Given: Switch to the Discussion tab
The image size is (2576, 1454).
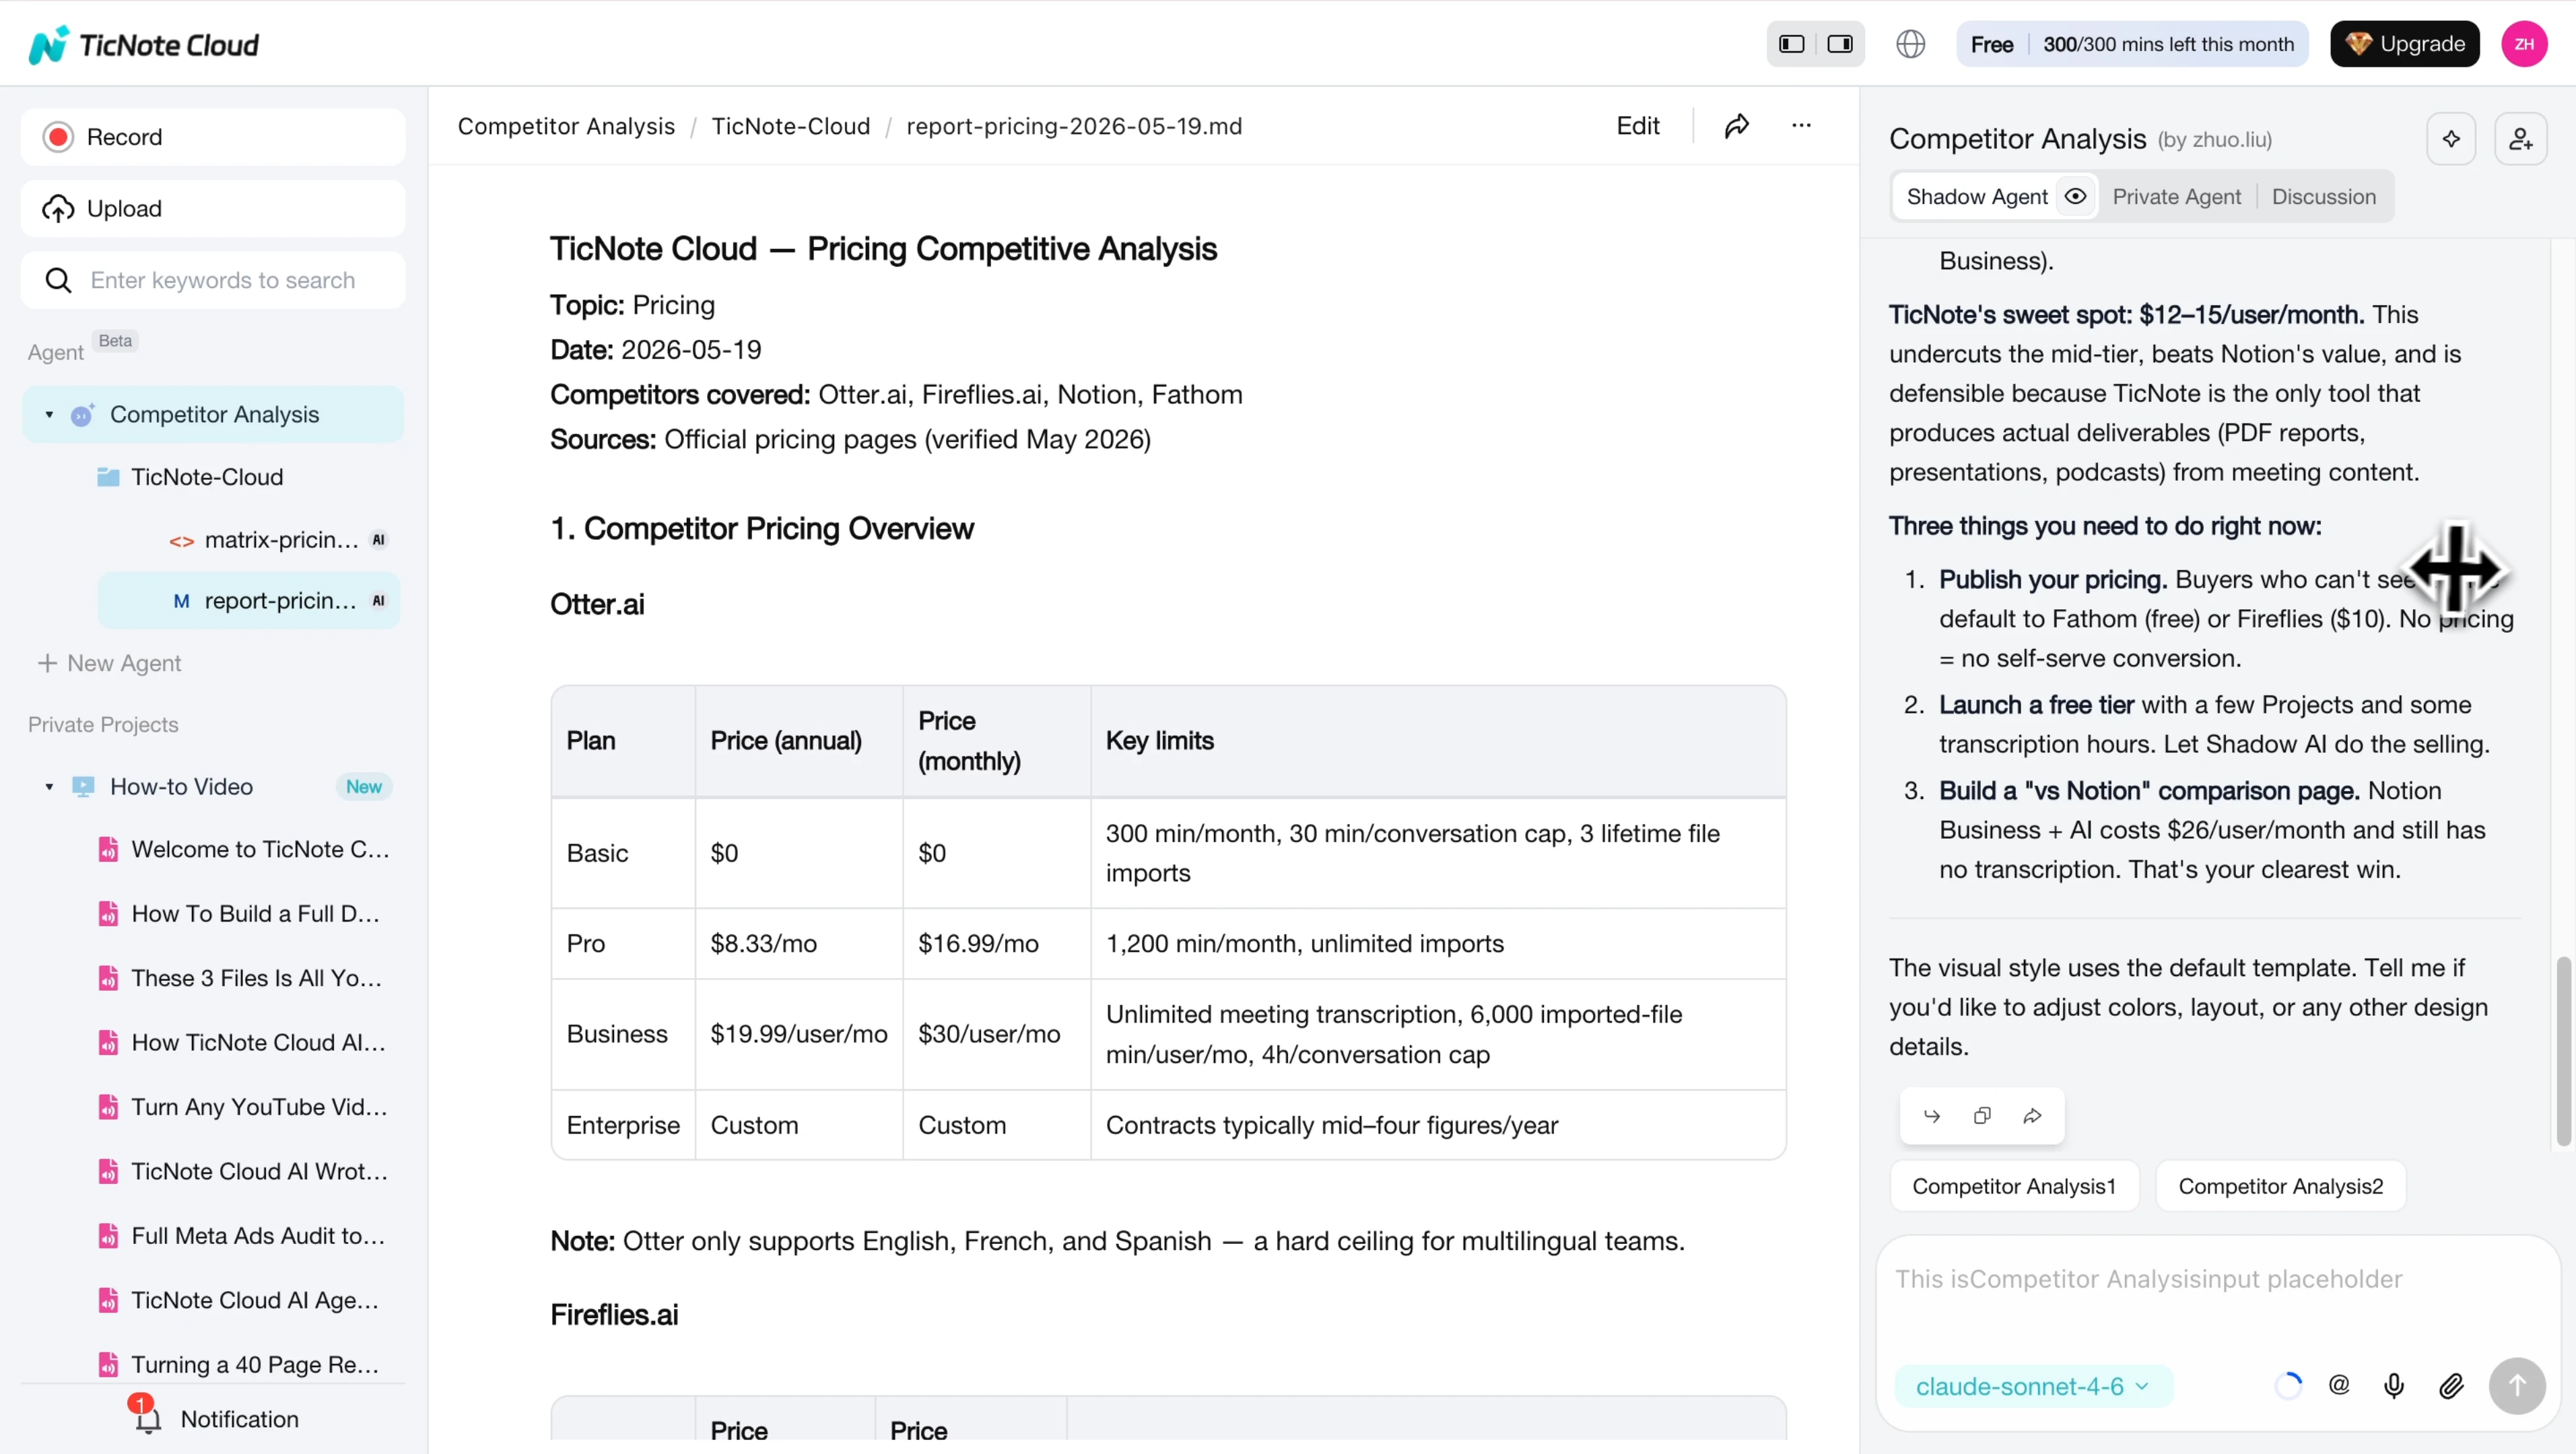Looking at the screenshot, I should [x=2323, y=197].
